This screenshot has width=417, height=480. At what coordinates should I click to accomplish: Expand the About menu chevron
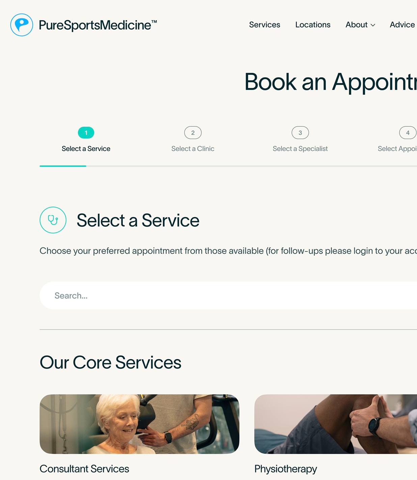373,25
